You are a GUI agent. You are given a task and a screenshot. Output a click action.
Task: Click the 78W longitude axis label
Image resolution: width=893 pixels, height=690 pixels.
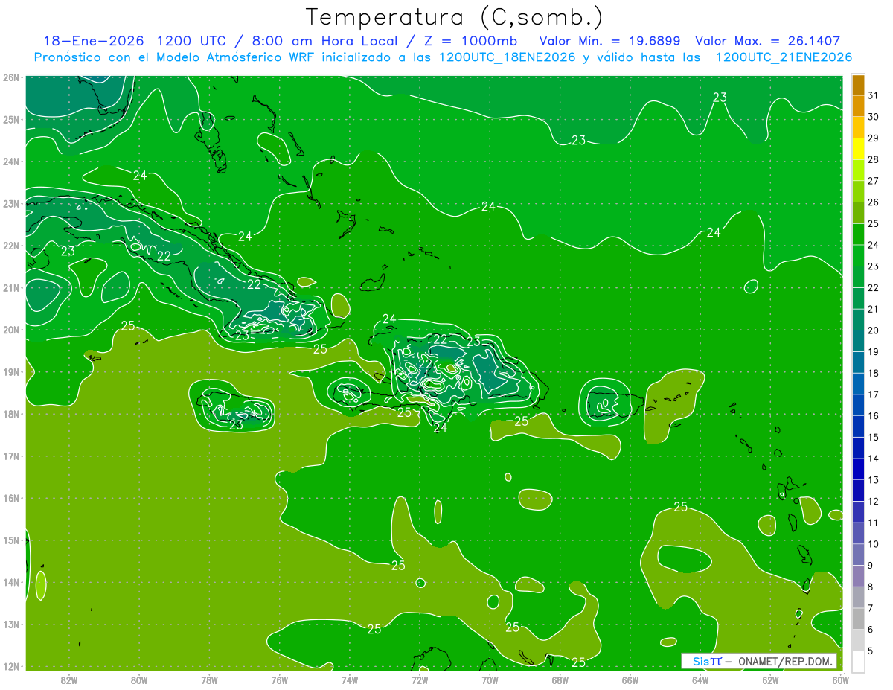209,680
